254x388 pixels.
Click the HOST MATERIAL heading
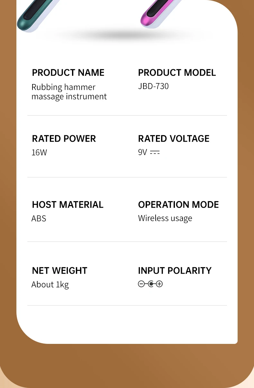pyautogui.click(x=68, y=205)
